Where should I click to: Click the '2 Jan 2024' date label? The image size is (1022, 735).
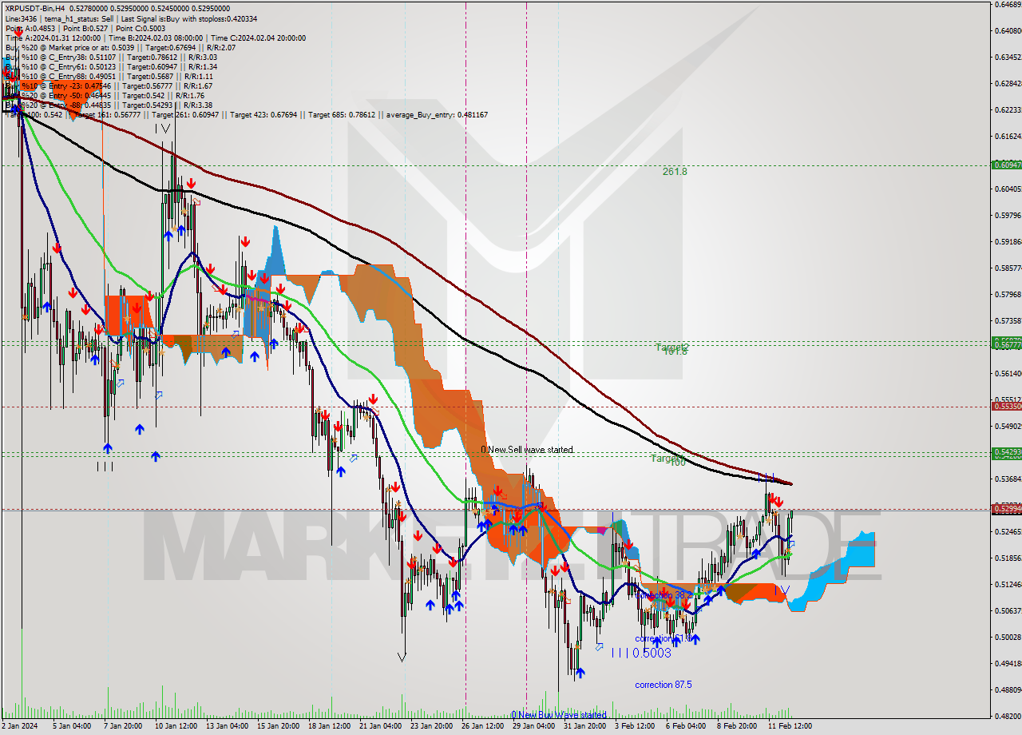20,726
